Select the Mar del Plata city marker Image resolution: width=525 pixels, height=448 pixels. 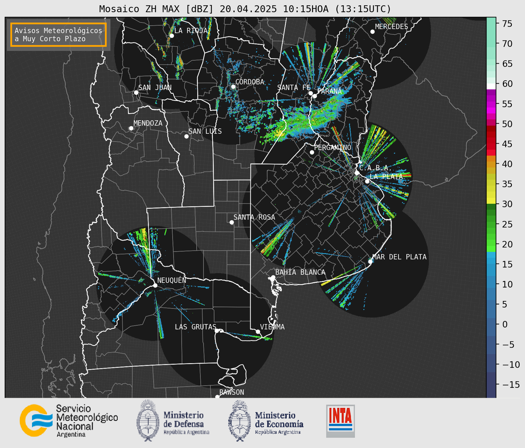(370, 261)
